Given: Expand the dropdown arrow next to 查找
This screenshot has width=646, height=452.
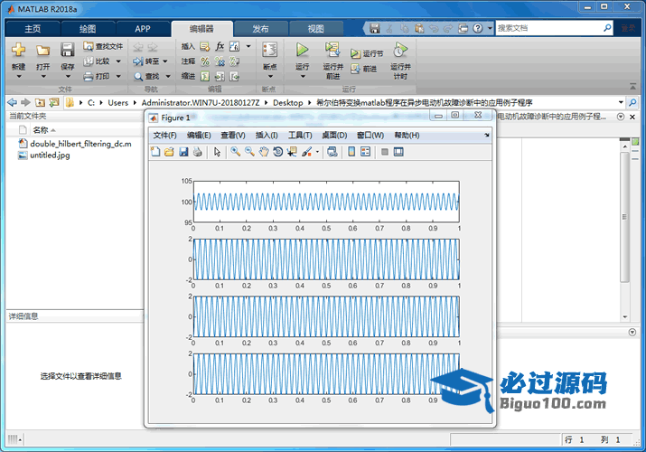Looking at the screenshot, I should pos(168,76).
